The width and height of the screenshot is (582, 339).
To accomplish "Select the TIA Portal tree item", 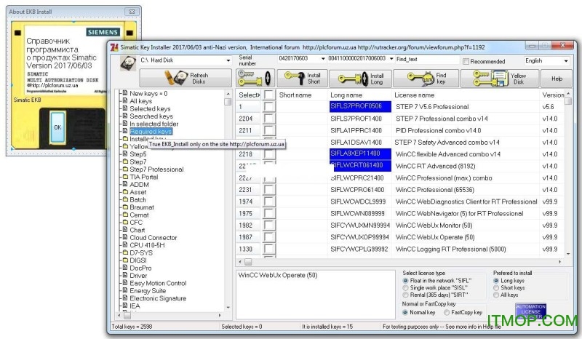I will click(x=143, y=177).
